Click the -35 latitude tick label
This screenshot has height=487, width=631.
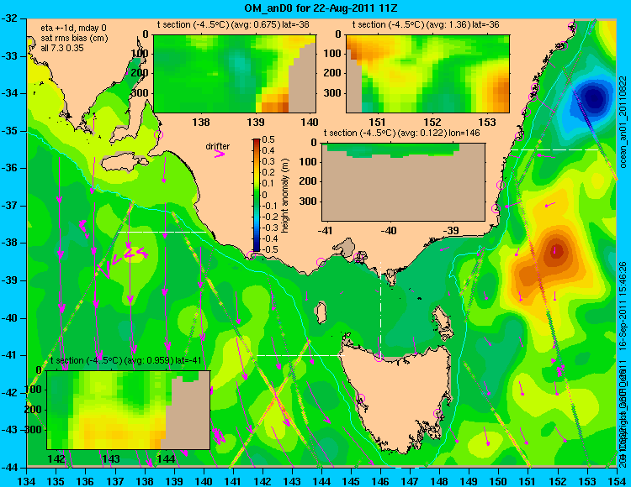pos(11,131)
